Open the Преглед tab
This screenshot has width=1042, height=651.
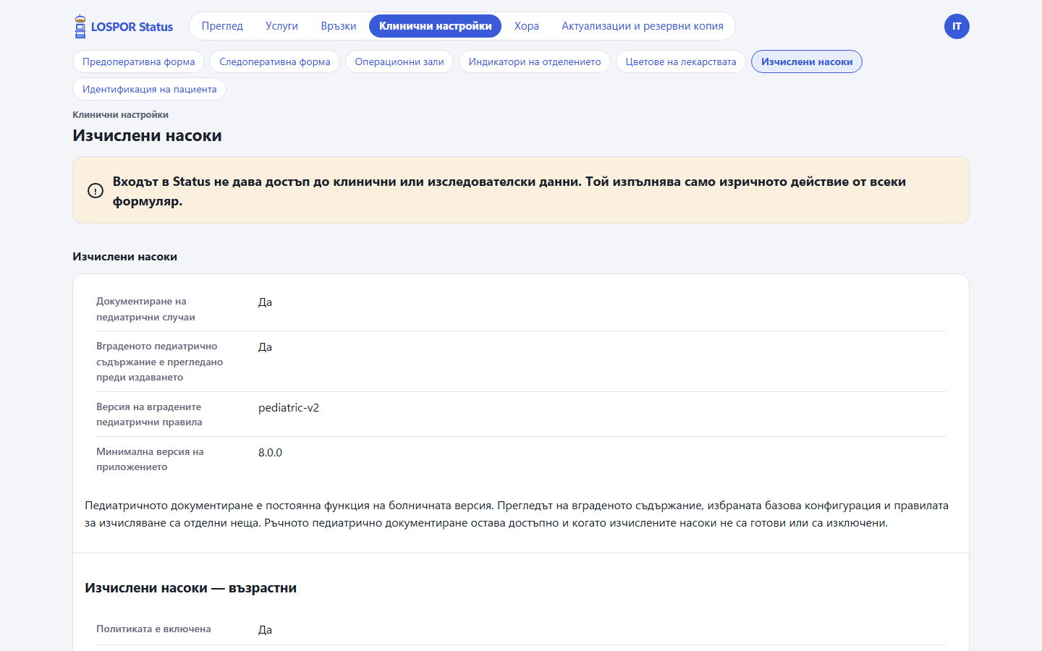[x=222, y=26]
